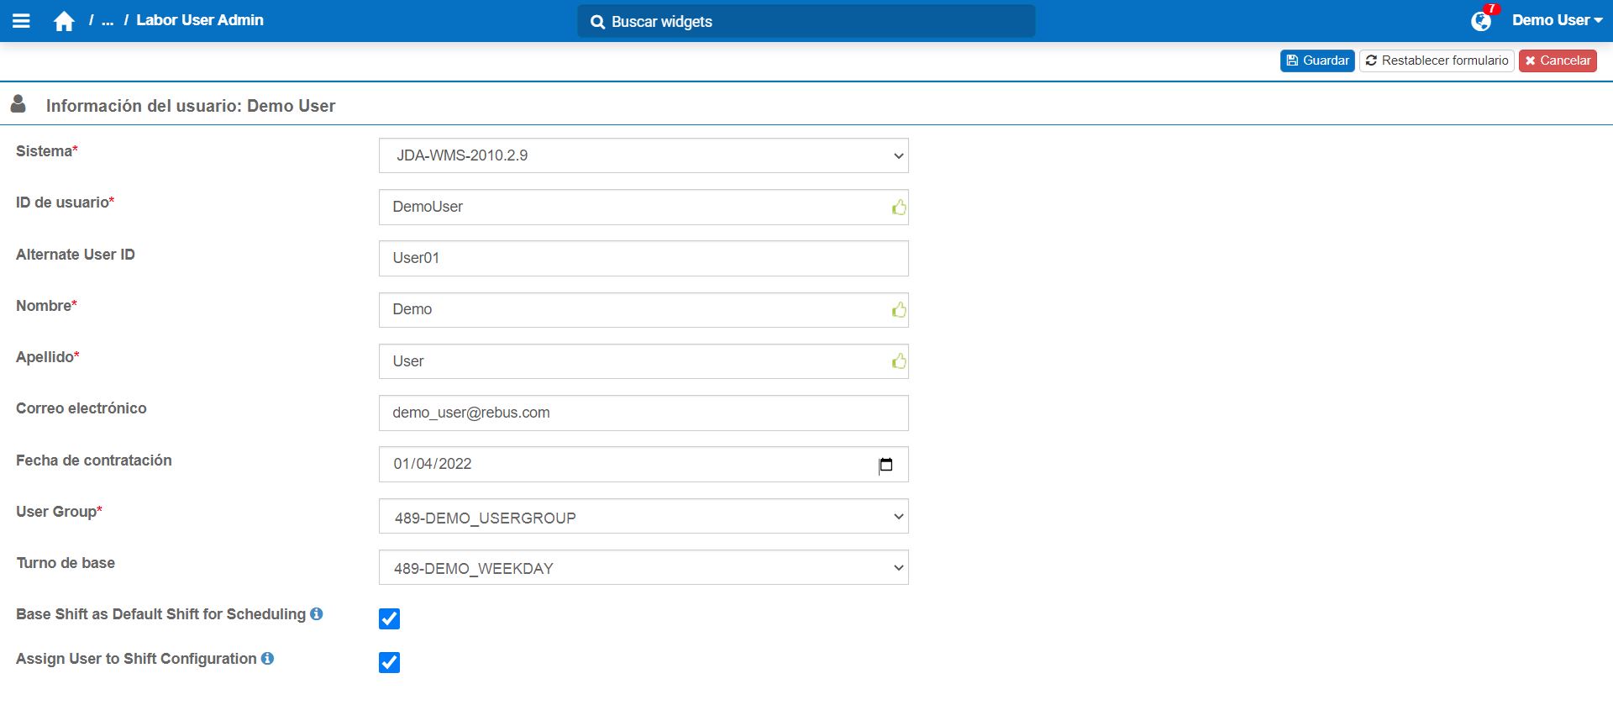Open the User Group dropdown
This screenshot has height=705, width=1613.
point(644,517)
